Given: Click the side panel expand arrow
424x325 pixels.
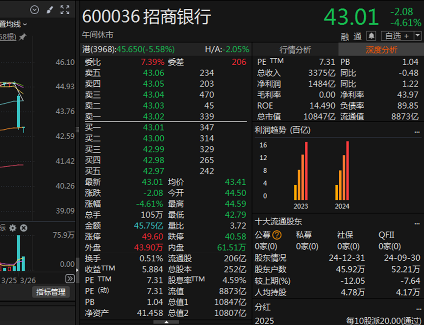Looking at the screenshot, I should pyautogui.click(x=77, y=270).
